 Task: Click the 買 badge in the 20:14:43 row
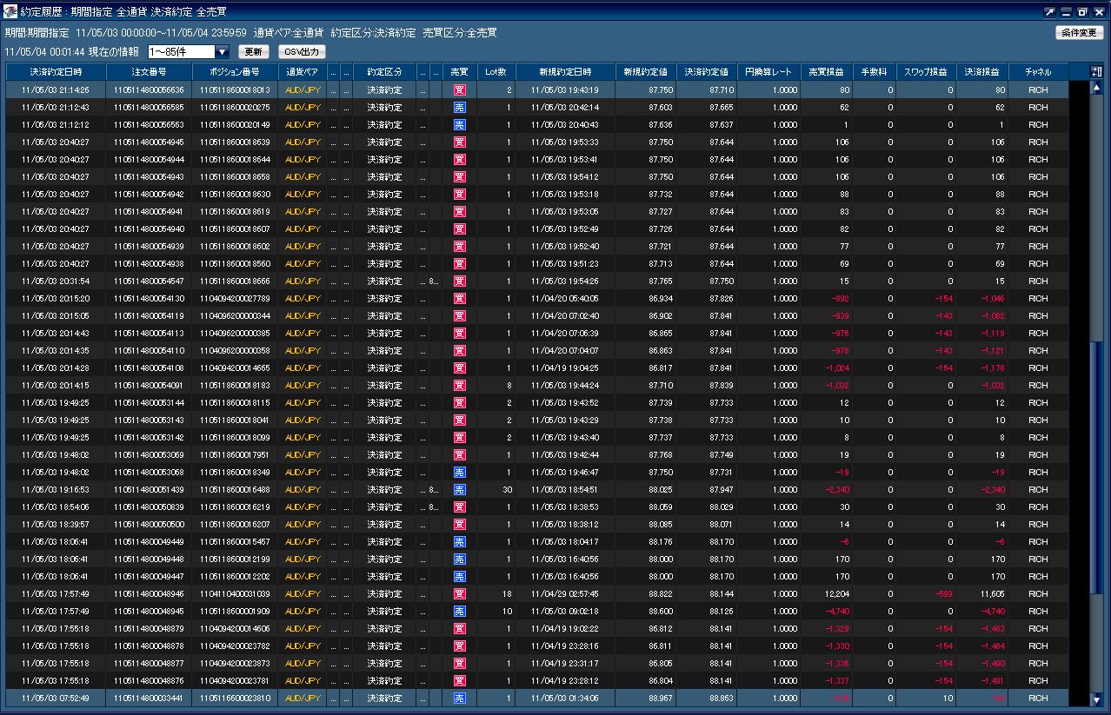460,333
